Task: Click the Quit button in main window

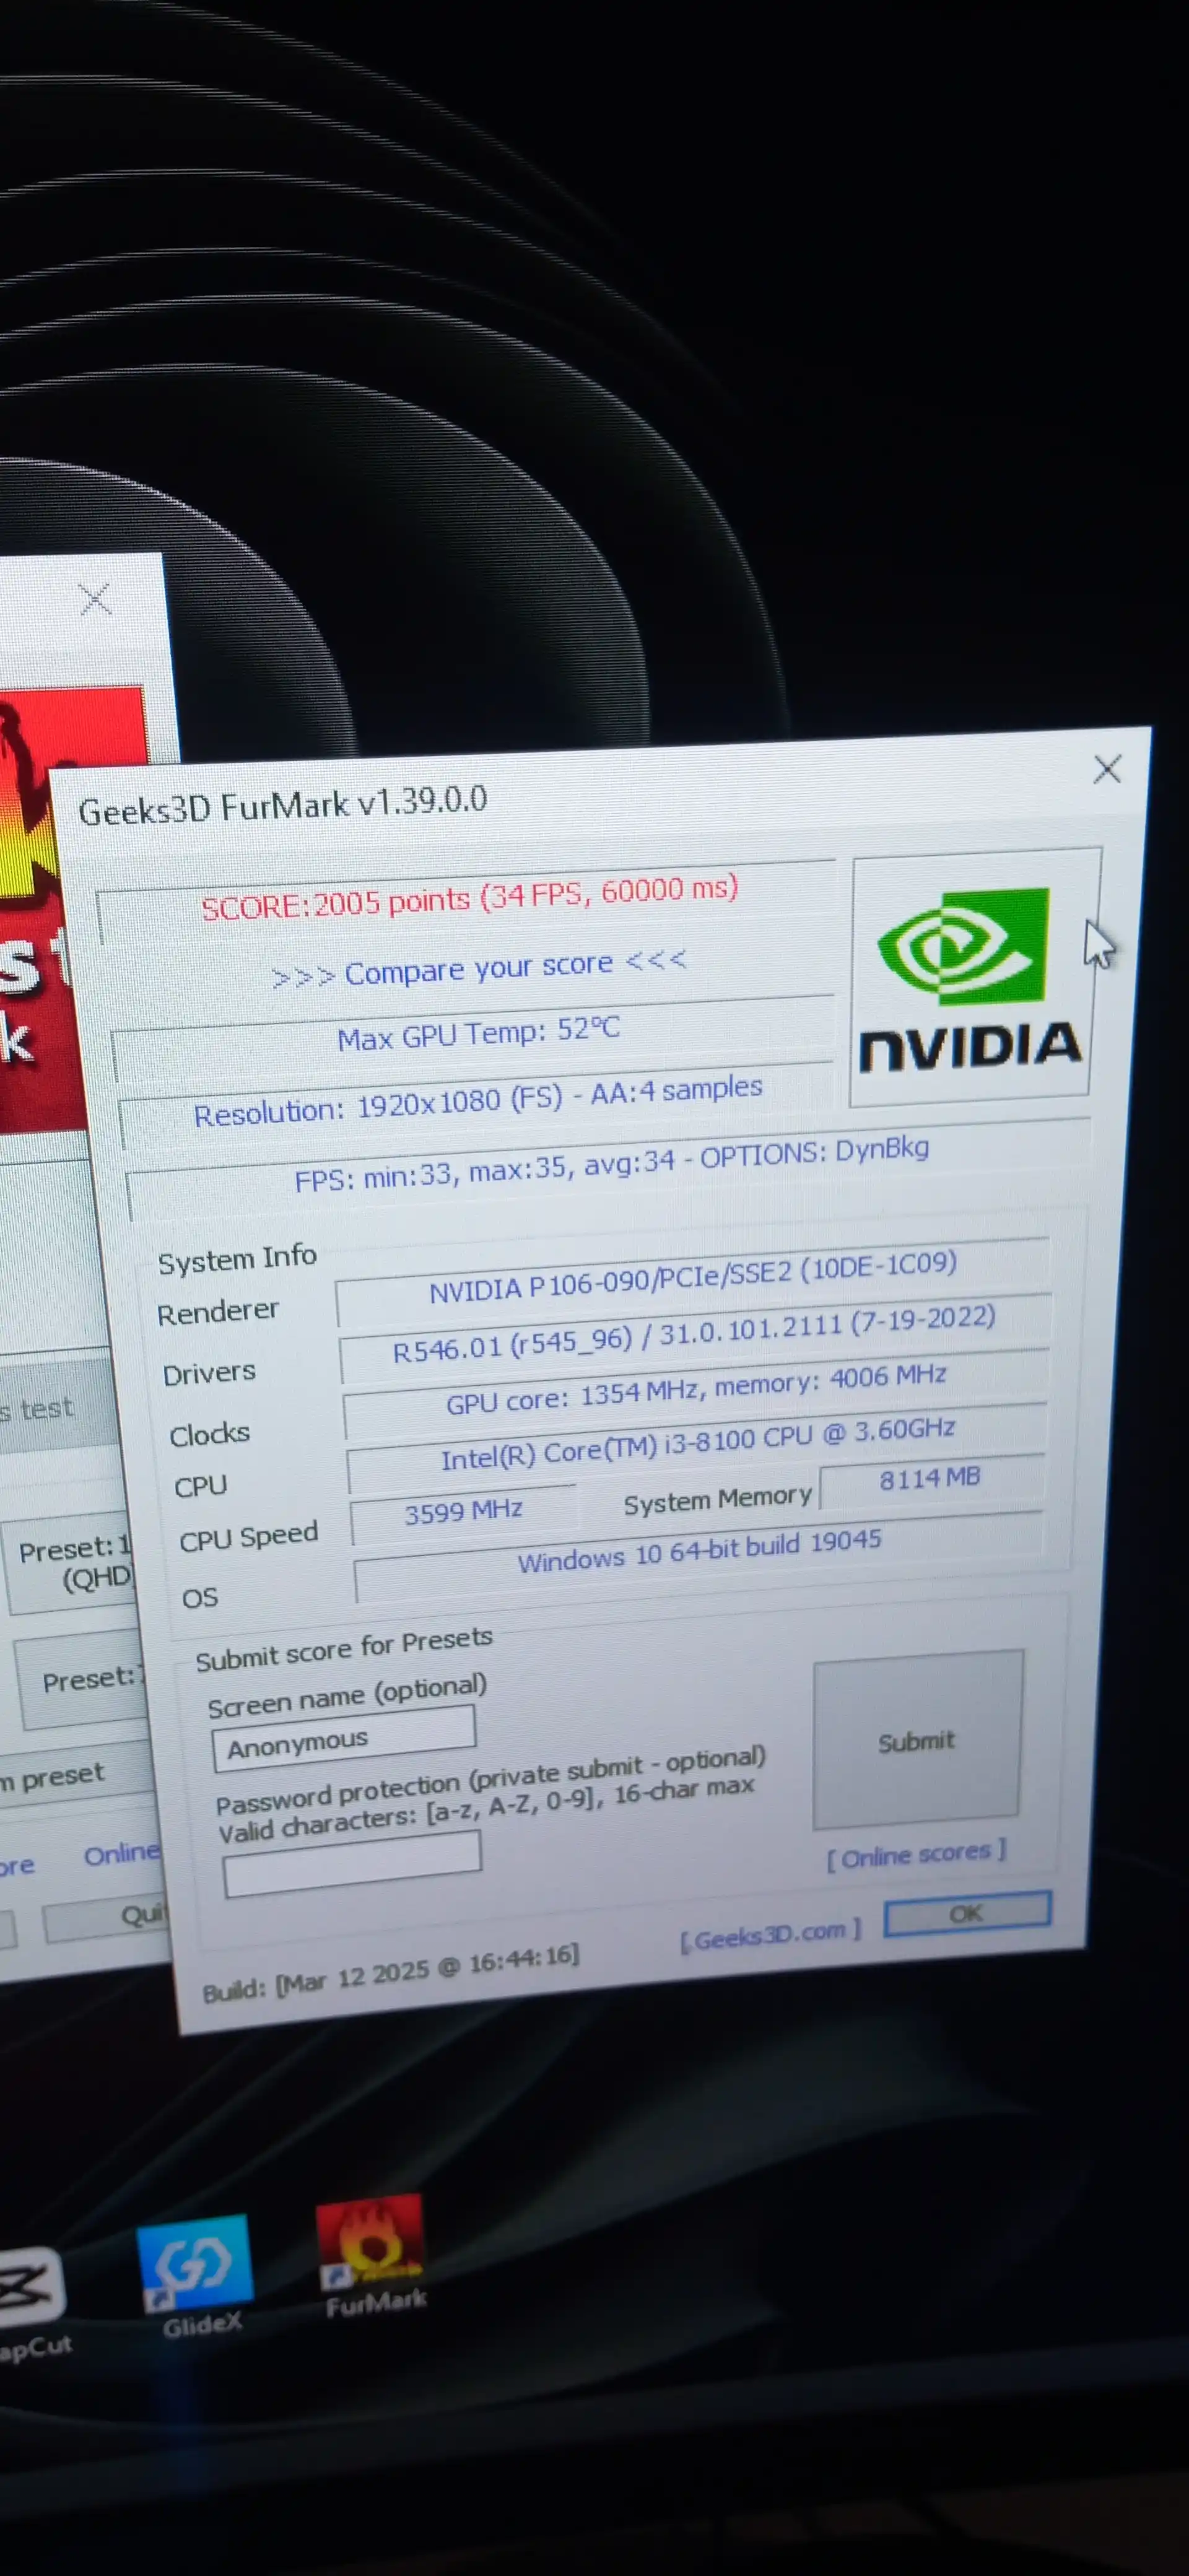Action: [x=105, y=1916]
